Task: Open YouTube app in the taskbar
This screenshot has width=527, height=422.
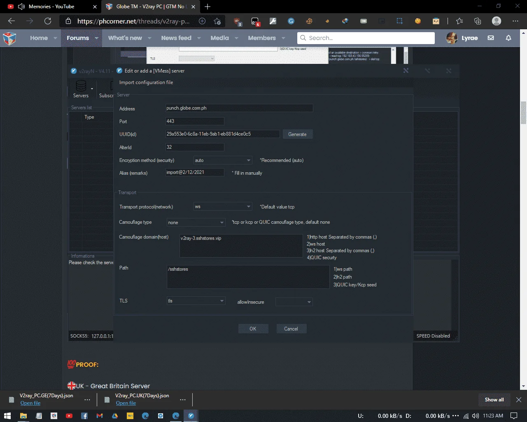Action: (69, 416)
